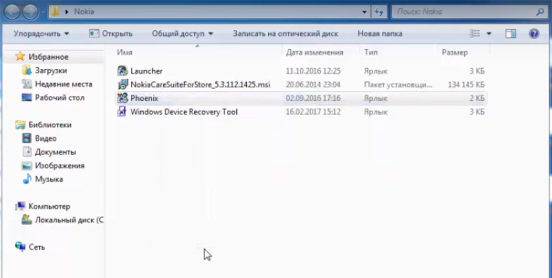Image resolution: width=552 pixels, height=278 pixels.
Task: Click the Рабочий стол icon
Action: (26, 97)
